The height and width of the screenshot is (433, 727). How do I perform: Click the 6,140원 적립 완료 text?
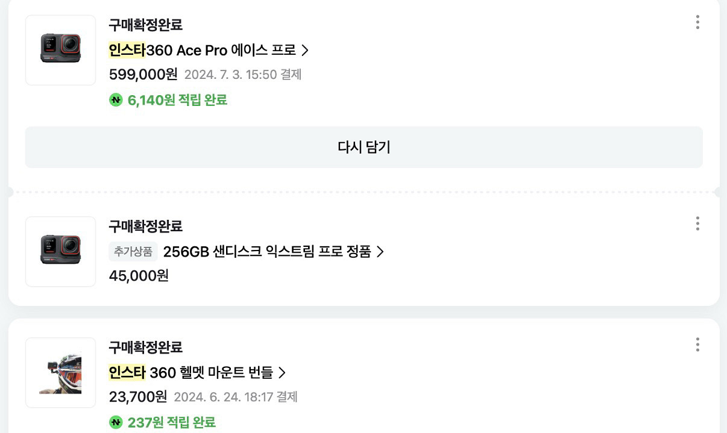coord(177,100)
